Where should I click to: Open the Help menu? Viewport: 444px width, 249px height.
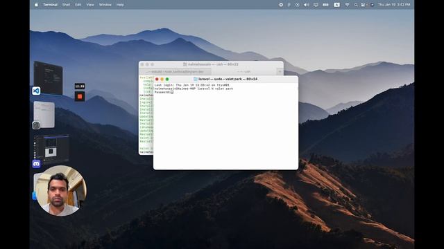(x=120, y=5)
